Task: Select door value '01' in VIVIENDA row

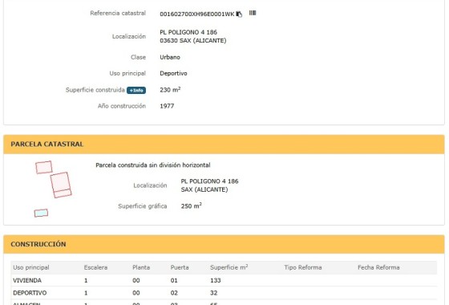Action: [174, 280]
